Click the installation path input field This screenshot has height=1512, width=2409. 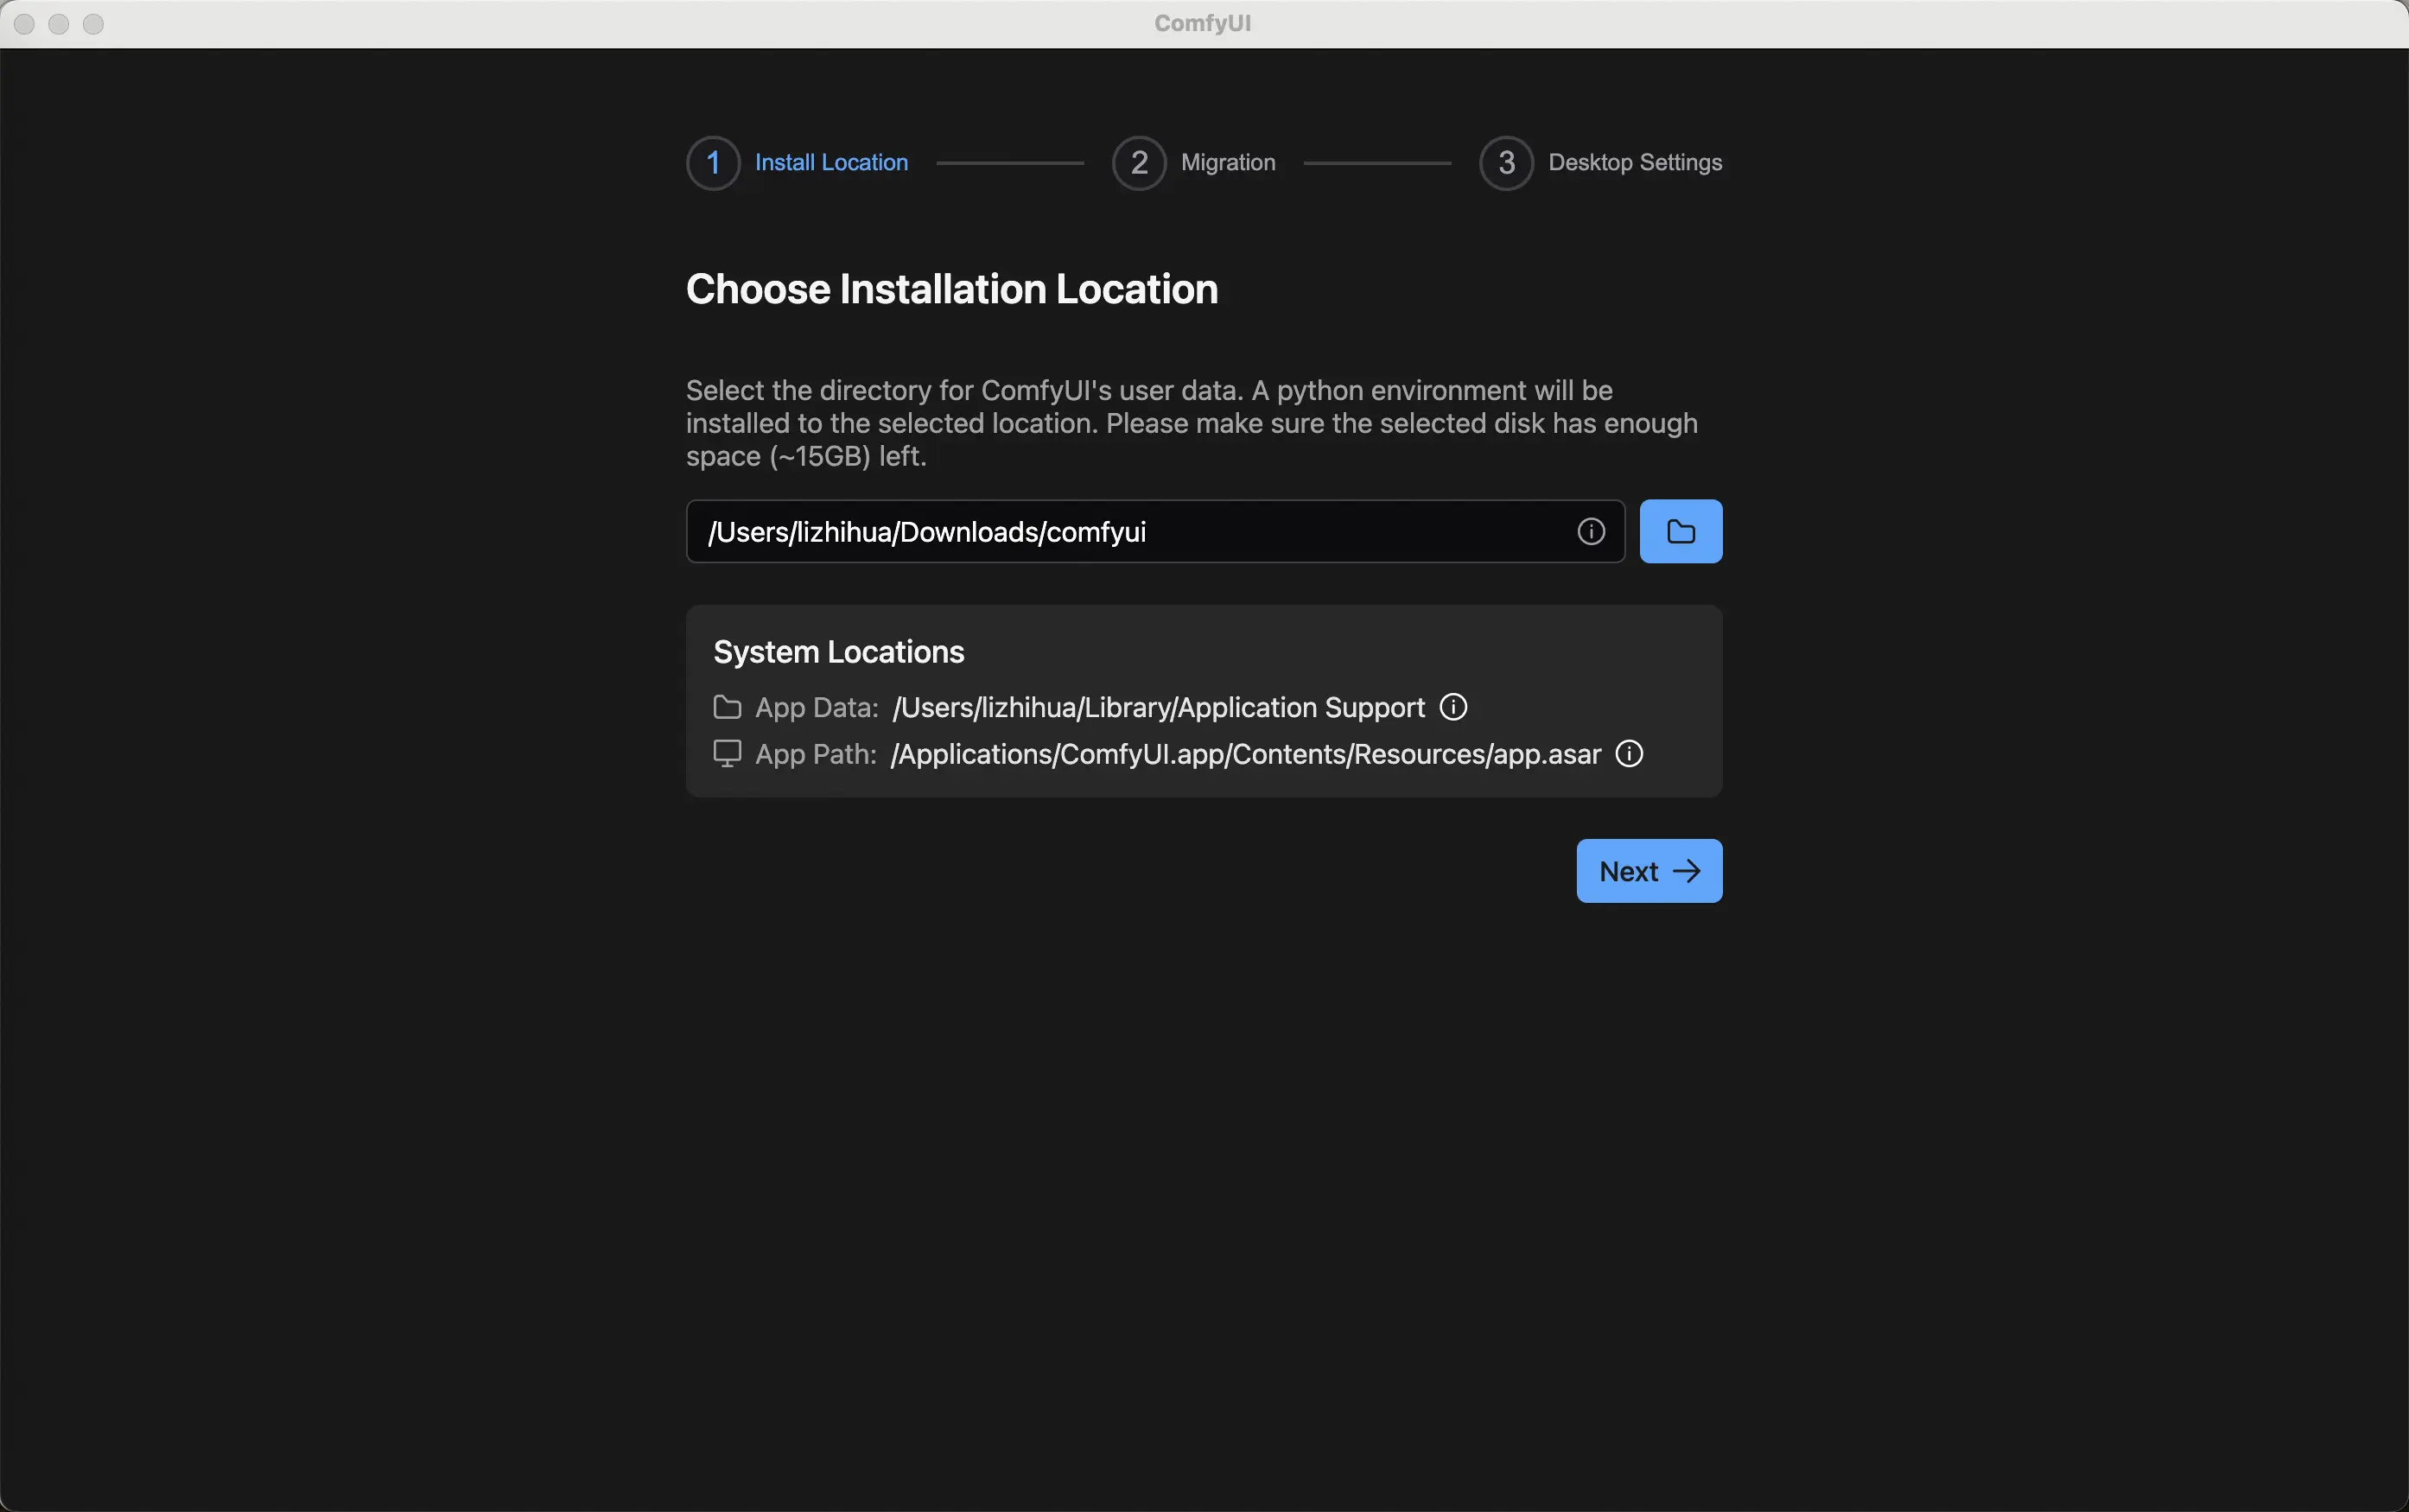[1155, 531]
